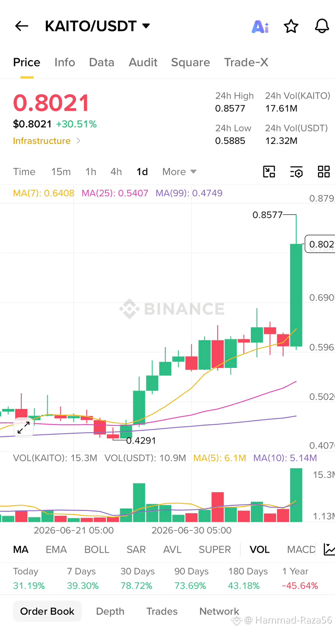Toggle the AVL indicator
This screenshot has width=335, height=630.
[x=172, y=550]
